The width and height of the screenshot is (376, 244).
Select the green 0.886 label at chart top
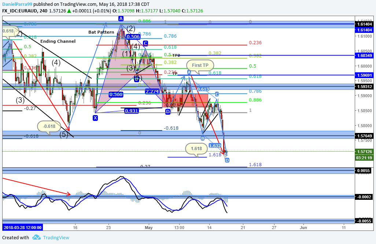[145, 21]
